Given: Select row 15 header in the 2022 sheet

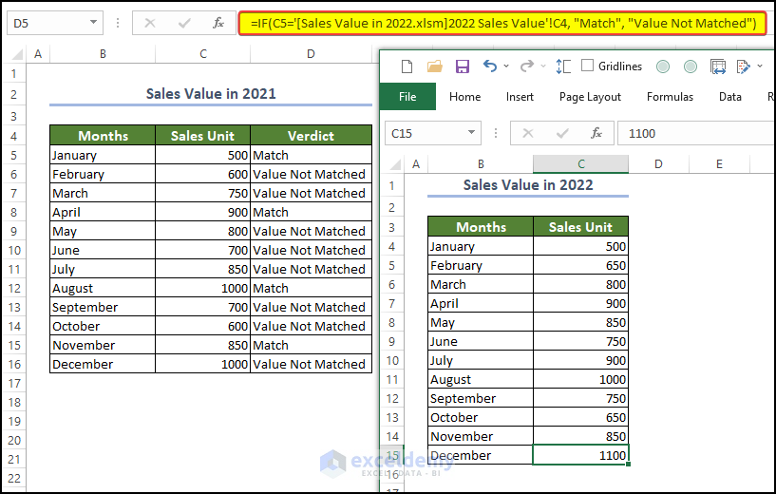Looking at the screenshot, I should pyautogui.click(x=392, y=455).
